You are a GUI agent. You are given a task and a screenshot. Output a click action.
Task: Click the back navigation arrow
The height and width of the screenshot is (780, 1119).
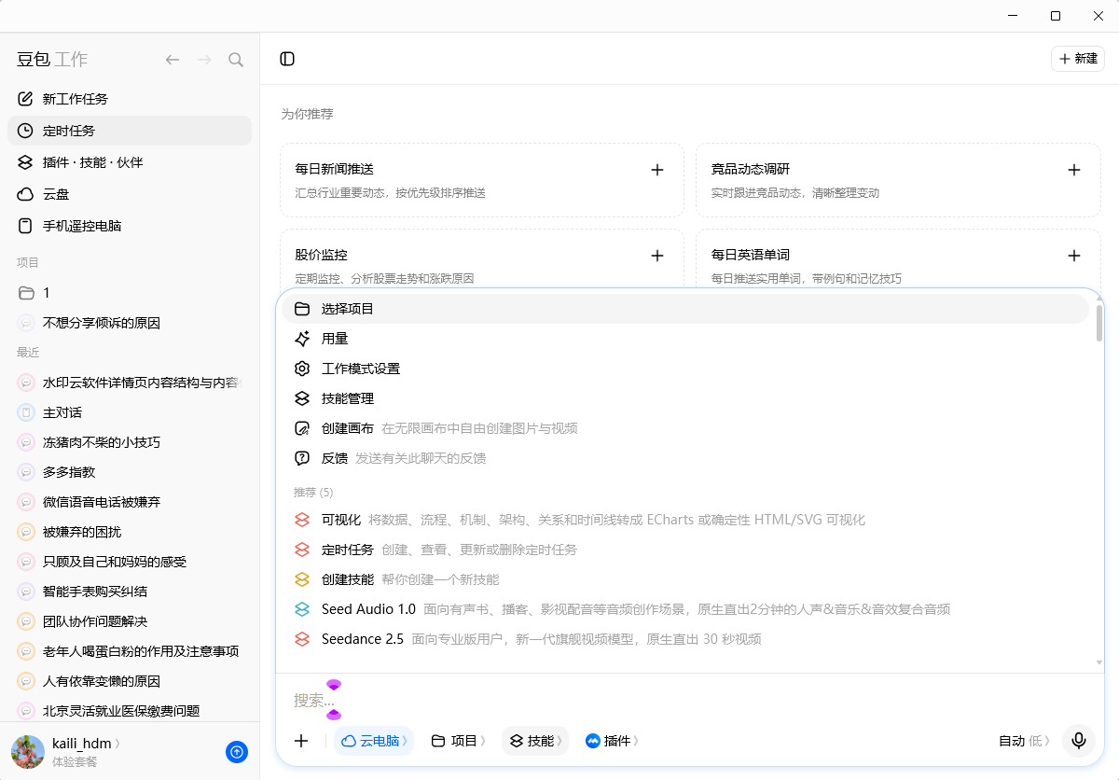coord(173,60)
